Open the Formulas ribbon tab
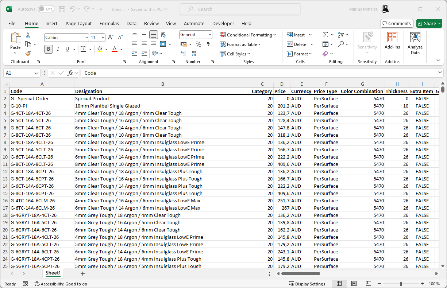447x288 pixels. (x=109, y=23)
